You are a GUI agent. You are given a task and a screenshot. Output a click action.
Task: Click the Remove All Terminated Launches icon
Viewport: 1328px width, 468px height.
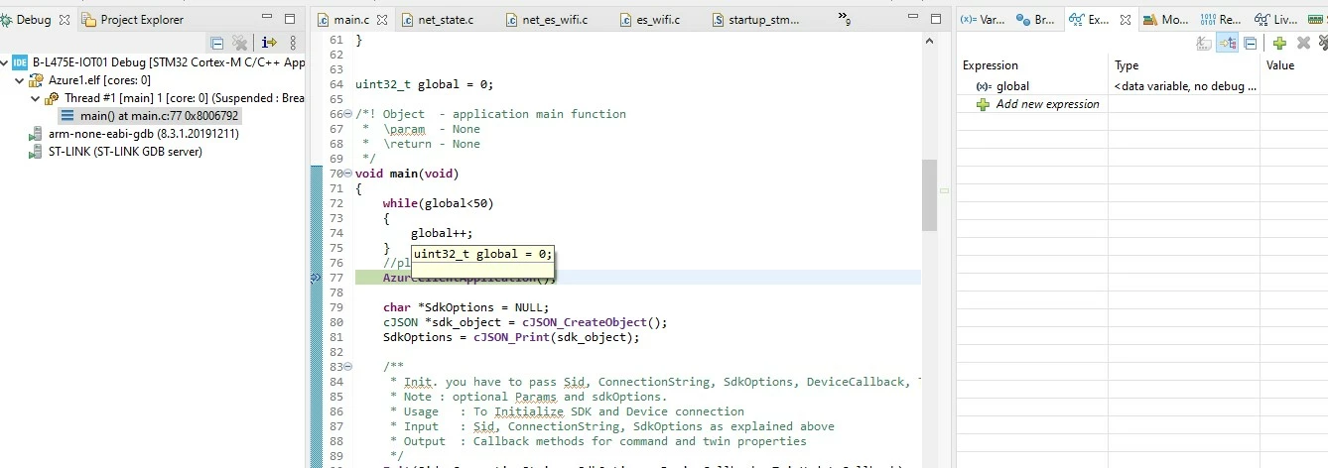[240, 43]
